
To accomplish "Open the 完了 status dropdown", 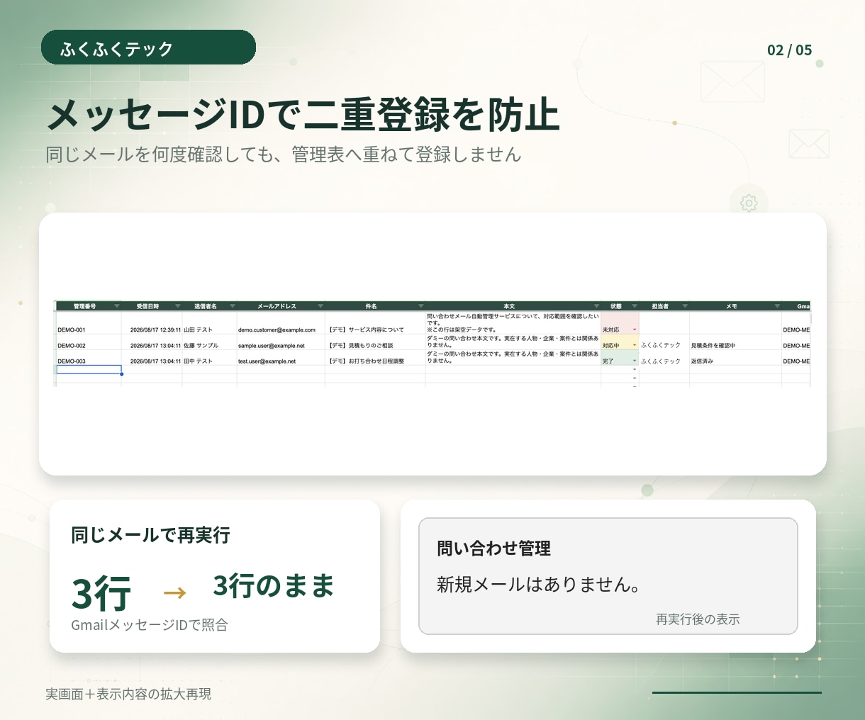I will pos(635,361).
